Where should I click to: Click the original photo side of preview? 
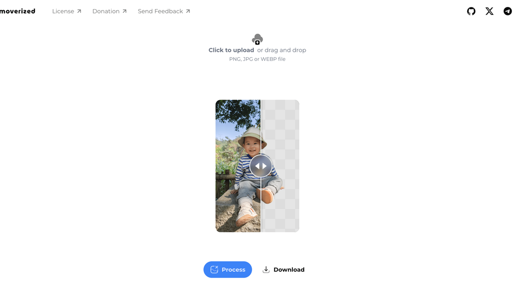tap(238, 166)
